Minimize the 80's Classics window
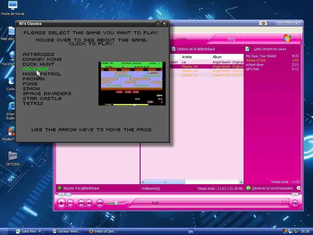Viewport: 313px width, 235px height. [158, 23]
